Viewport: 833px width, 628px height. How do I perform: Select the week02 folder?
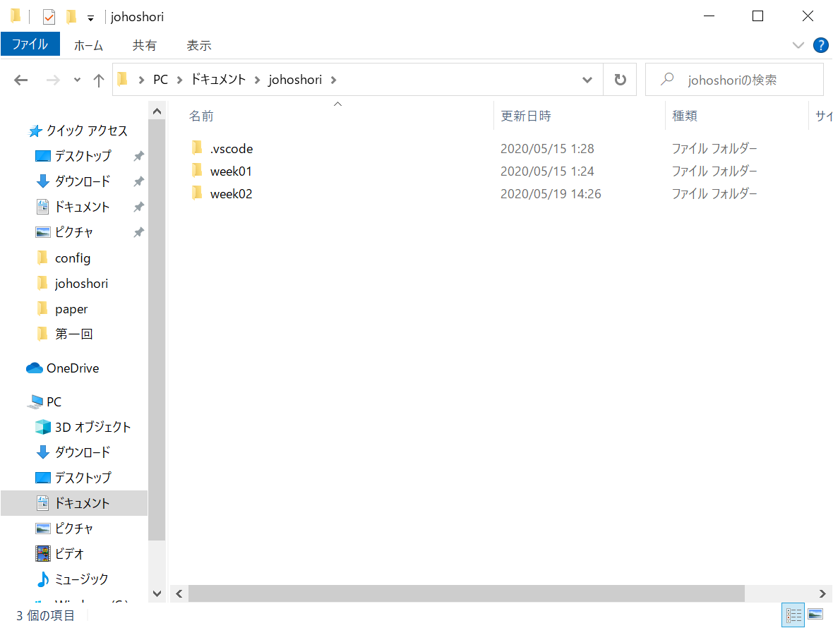click(231, 194)
